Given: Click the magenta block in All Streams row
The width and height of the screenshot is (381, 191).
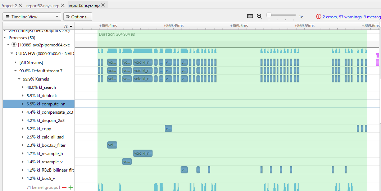Looking at the screenshot, I should [378, 62].
